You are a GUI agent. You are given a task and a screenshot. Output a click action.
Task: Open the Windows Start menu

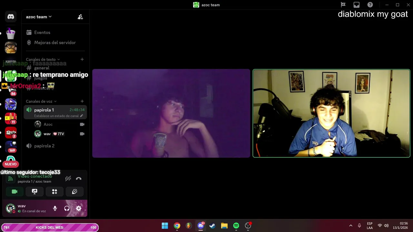click(x=165, y=226)
